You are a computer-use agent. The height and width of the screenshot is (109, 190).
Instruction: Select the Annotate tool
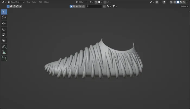coord(4,47)
